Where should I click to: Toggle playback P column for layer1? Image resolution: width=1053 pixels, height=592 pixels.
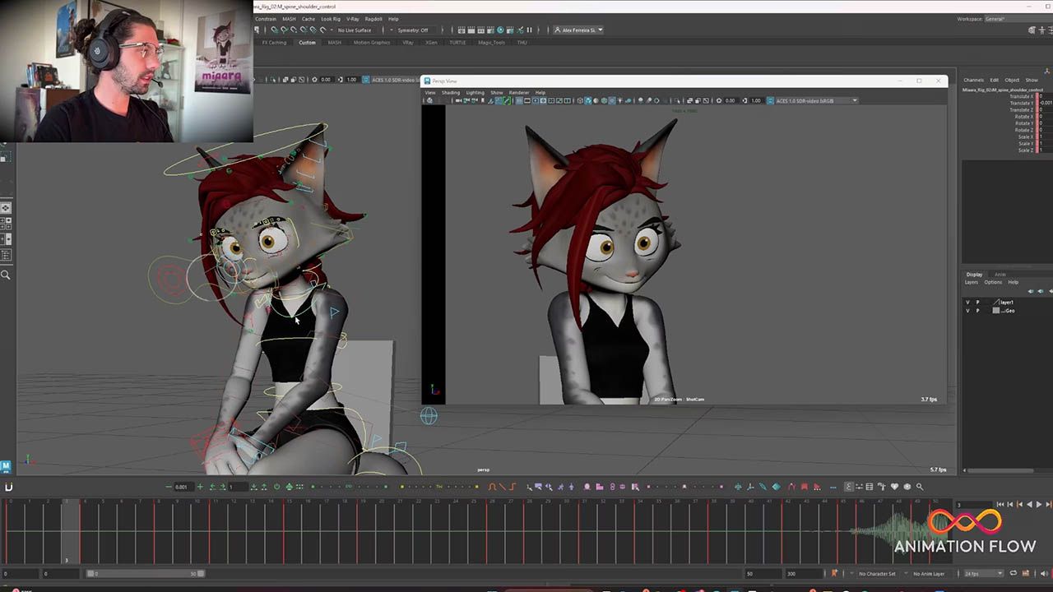[x=977, y=303]
